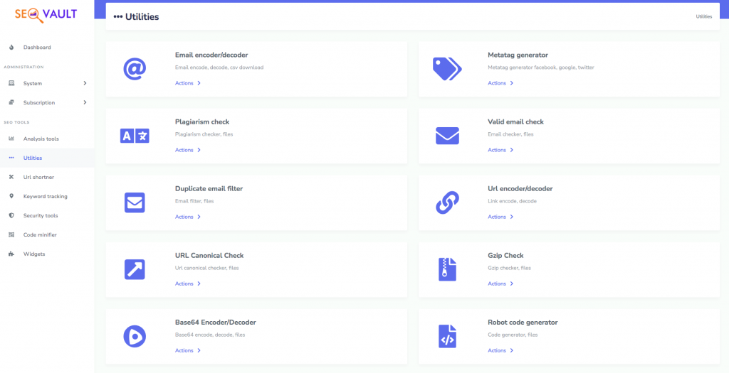Click the @ icon of Email encoder/decoder

(x=135, y=69)
